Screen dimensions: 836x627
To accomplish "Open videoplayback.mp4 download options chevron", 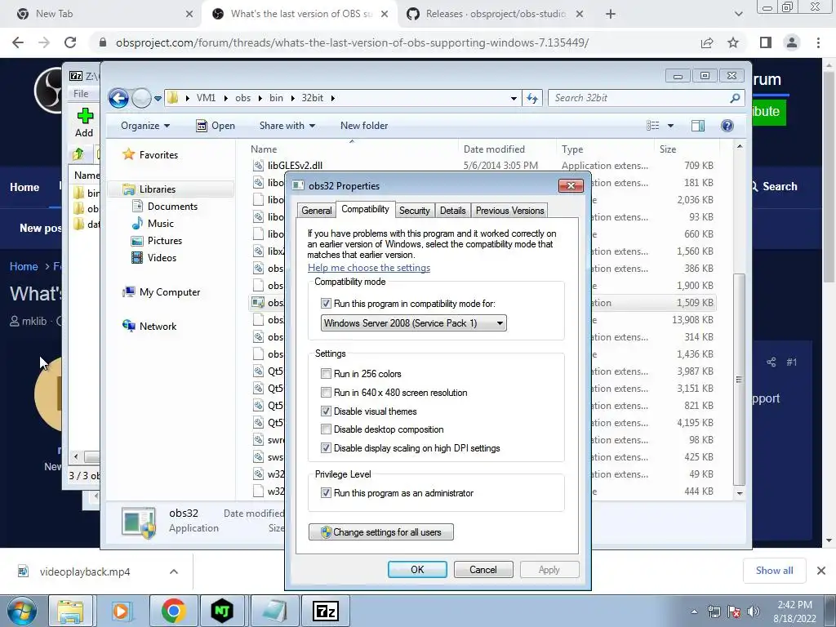I will (174, 571).
